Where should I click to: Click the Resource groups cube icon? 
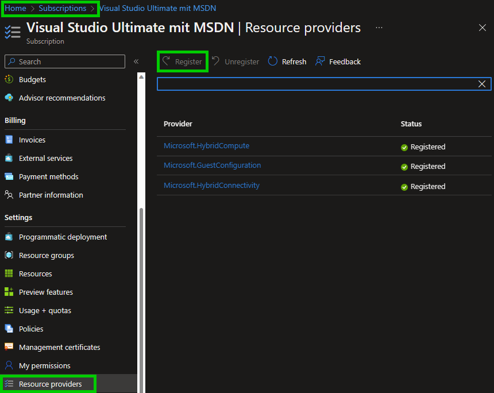click(x=9, y=255)
